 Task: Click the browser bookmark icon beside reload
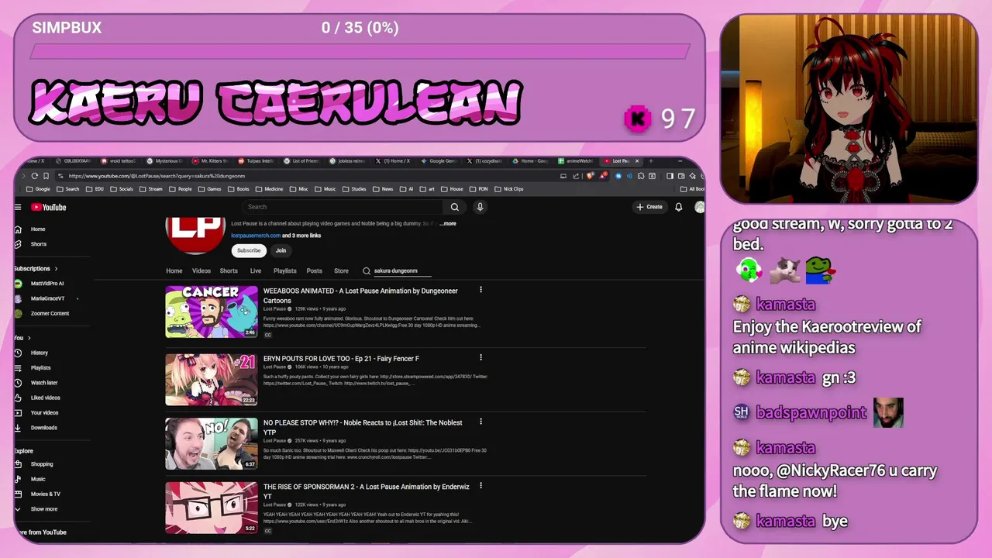pos(46,176)
